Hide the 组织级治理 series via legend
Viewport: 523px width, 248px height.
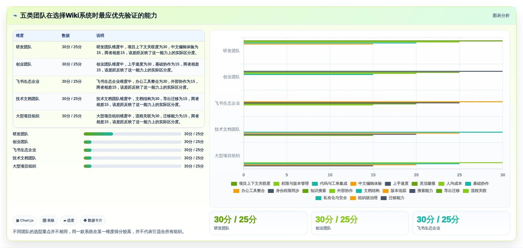(363, 198)
